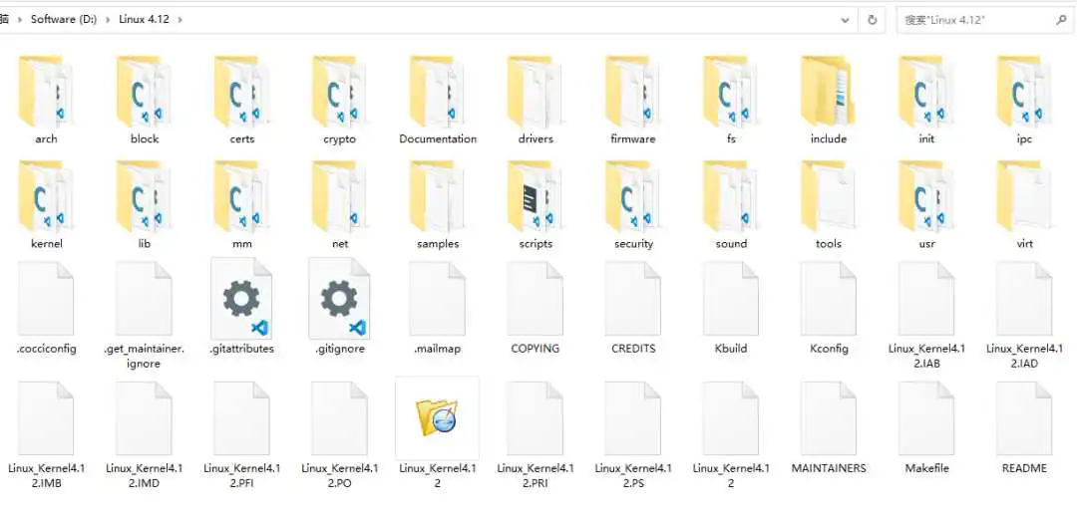Select the kernel folder
The image size is (1077, 524).
(x=46, y=204)
